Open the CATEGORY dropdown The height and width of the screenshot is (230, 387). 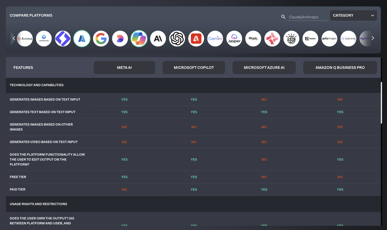(353, 16)
